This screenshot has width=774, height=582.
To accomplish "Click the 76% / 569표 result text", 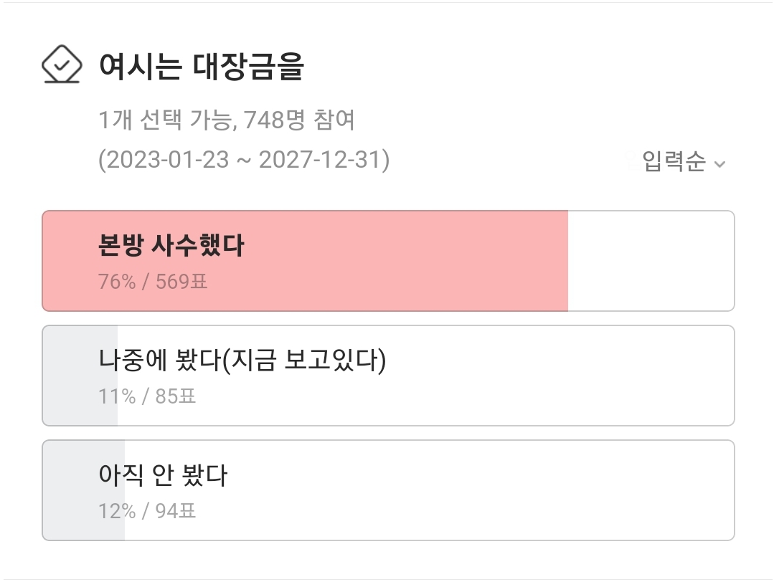I will [153, 282].
